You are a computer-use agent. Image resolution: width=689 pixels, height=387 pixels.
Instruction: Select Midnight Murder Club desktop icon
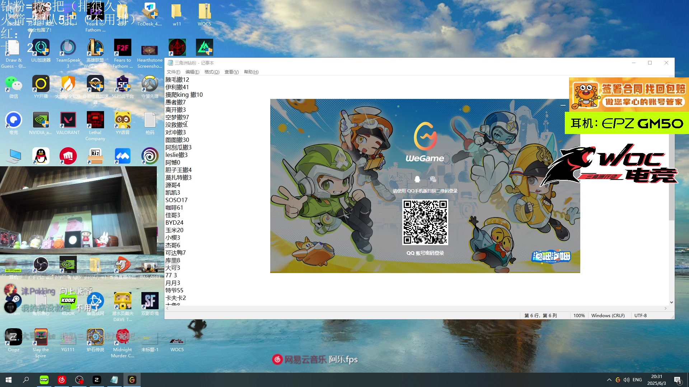point(122,343)
